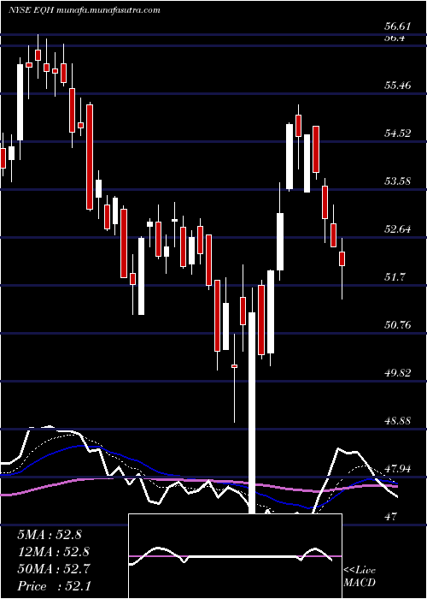Image resolution: width=427 pixels, height=599 pixels.
Task: Click the 'Price : 52.1' readout
Action: coord(54,586)
